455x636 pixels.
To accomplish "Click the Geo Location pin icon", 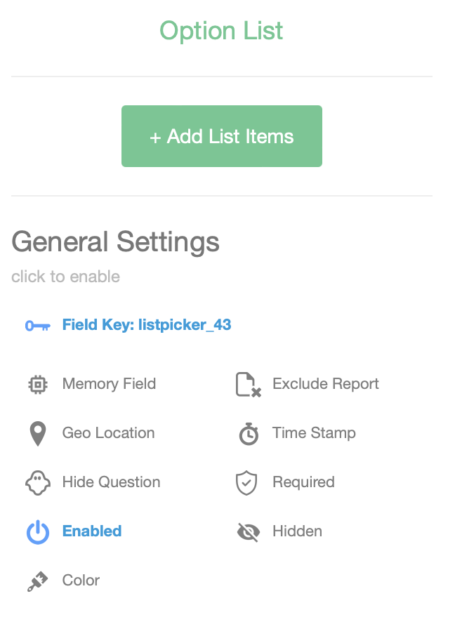I will point(37,434).
